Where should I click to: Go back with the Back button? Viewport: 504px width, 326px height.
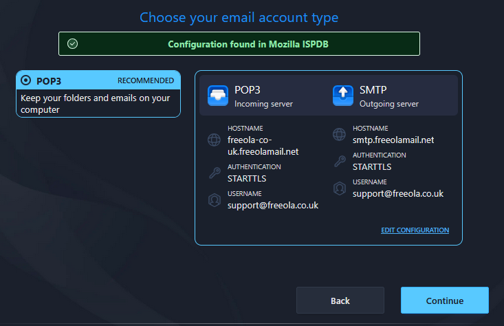pyautogui.click(x=340, y=301)
